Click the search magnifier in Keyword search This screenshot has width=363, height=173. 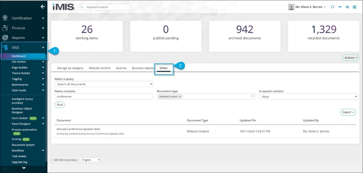pyautogui.click(x=82, y=7)
